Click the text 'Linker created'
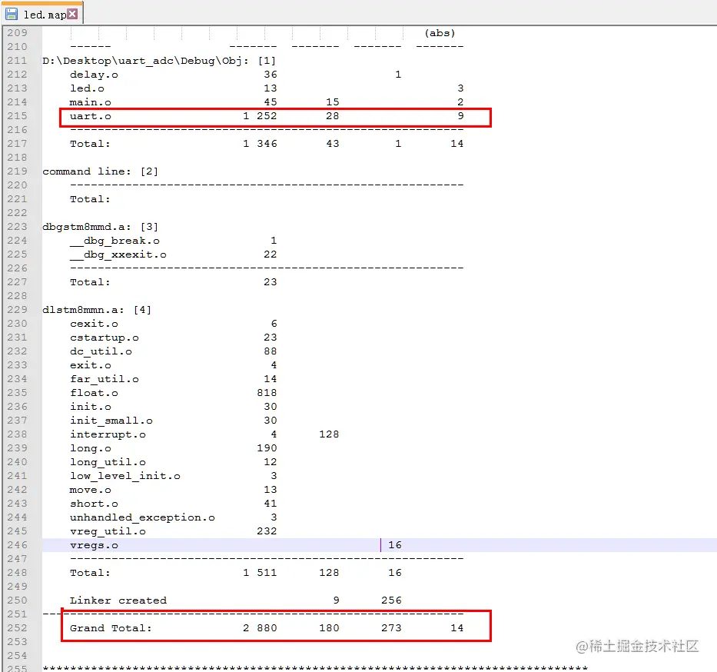This screenshot has height=672, width=717. (x=118, y=600)
